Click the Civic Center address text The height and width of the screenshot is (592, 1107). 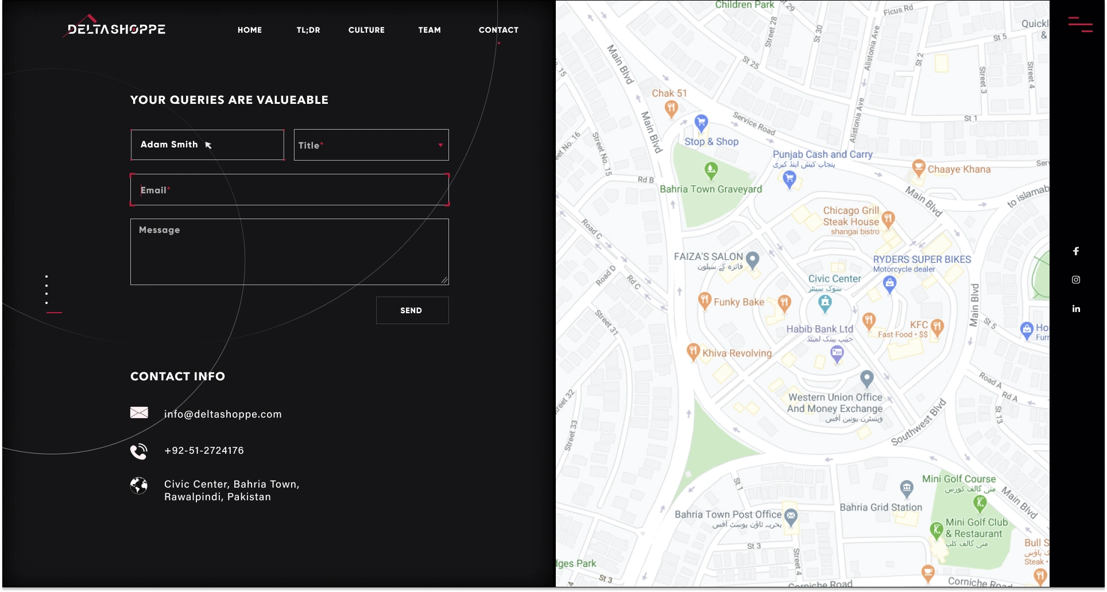[x=232, y=490]
